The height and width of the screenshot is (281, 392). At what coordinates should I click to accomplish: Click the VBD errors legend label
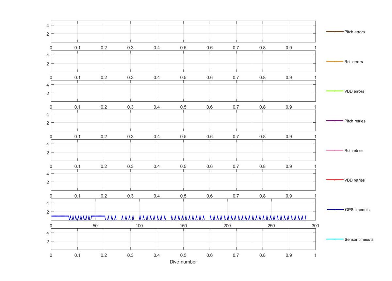point(354,91)
